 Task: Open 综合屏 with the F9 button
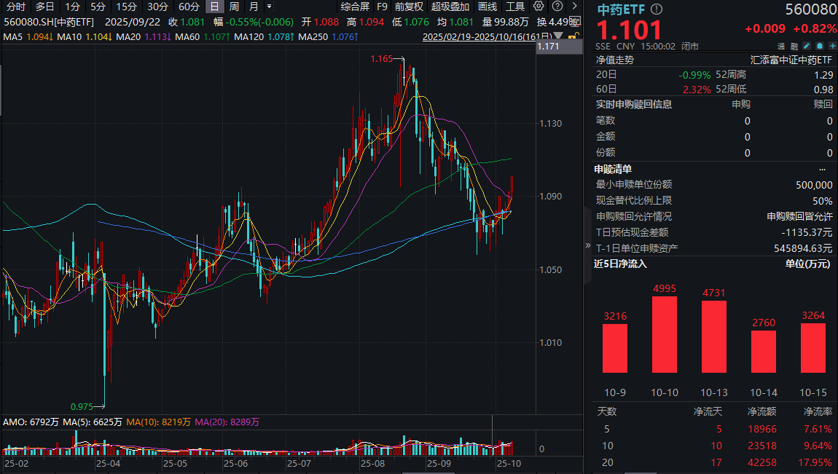pyautogui.click(x=382, y=7)
